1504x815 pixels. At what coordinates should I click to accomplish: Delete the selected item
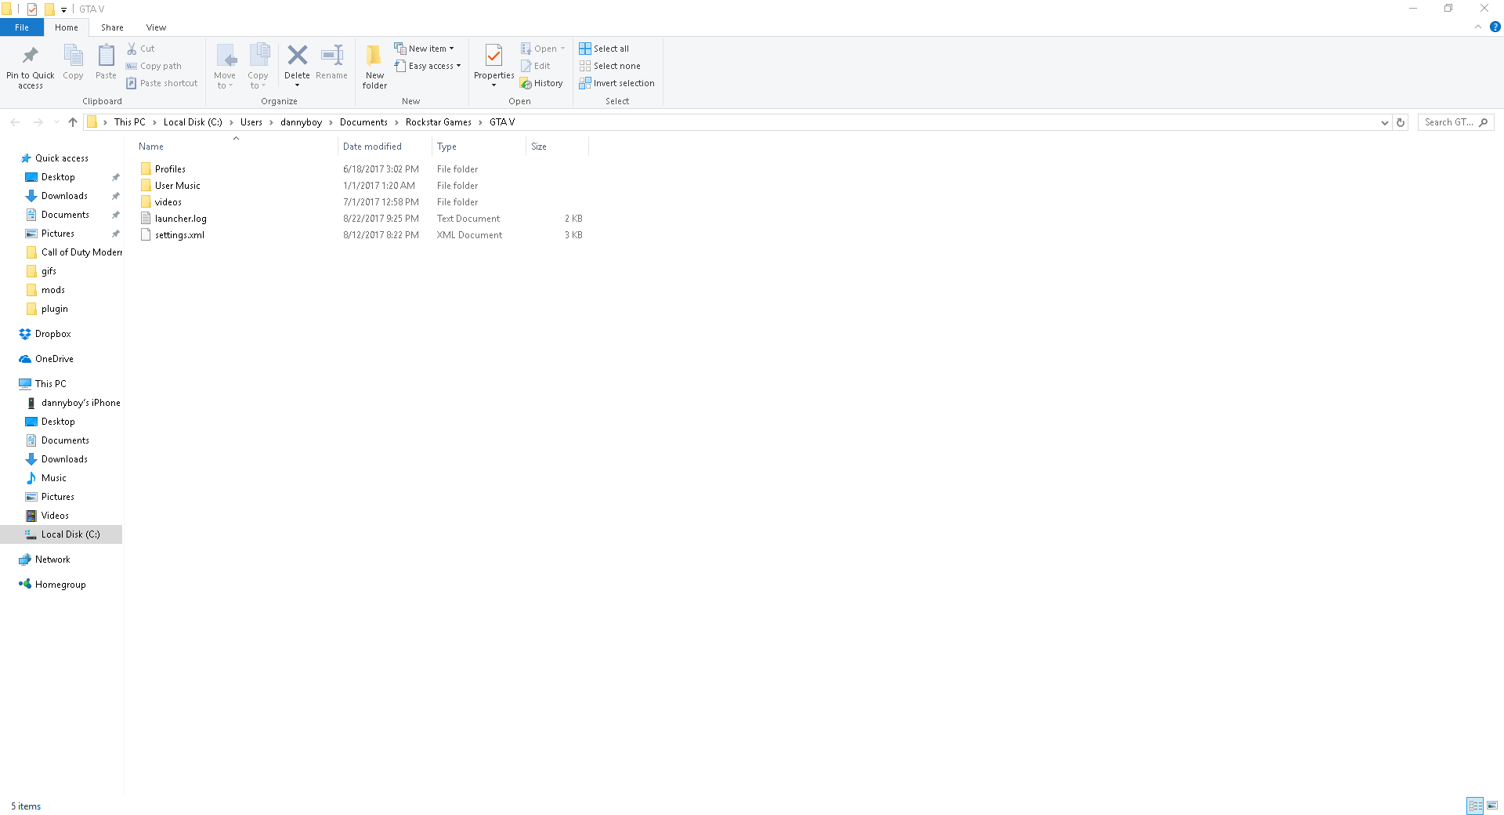point(297,67)
